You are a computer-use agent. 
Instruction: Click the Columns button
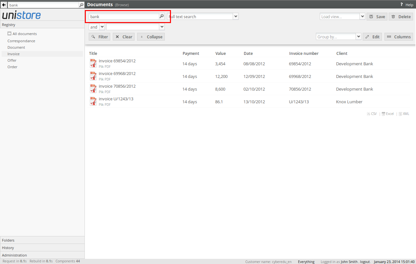coord(399,37)
